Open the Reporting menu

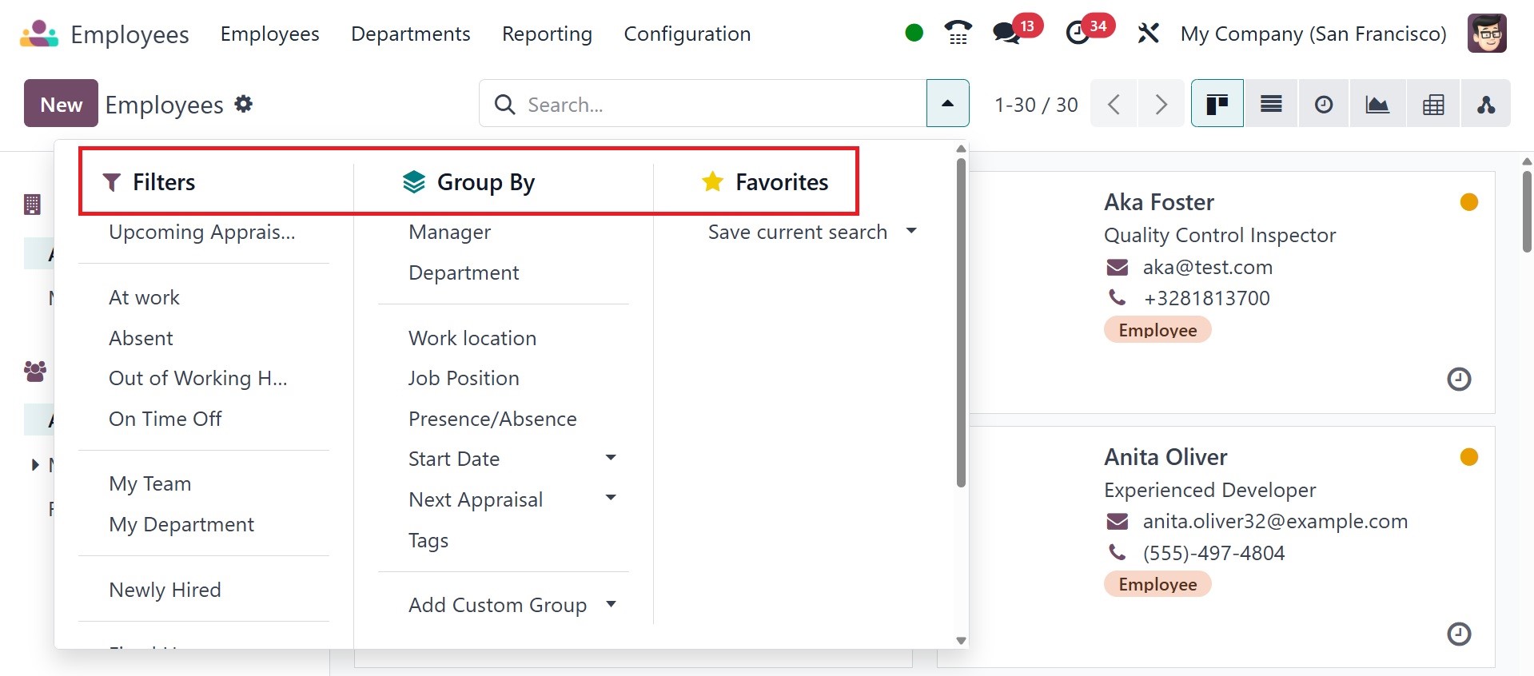pyautogui.click(x=547, y=34)
